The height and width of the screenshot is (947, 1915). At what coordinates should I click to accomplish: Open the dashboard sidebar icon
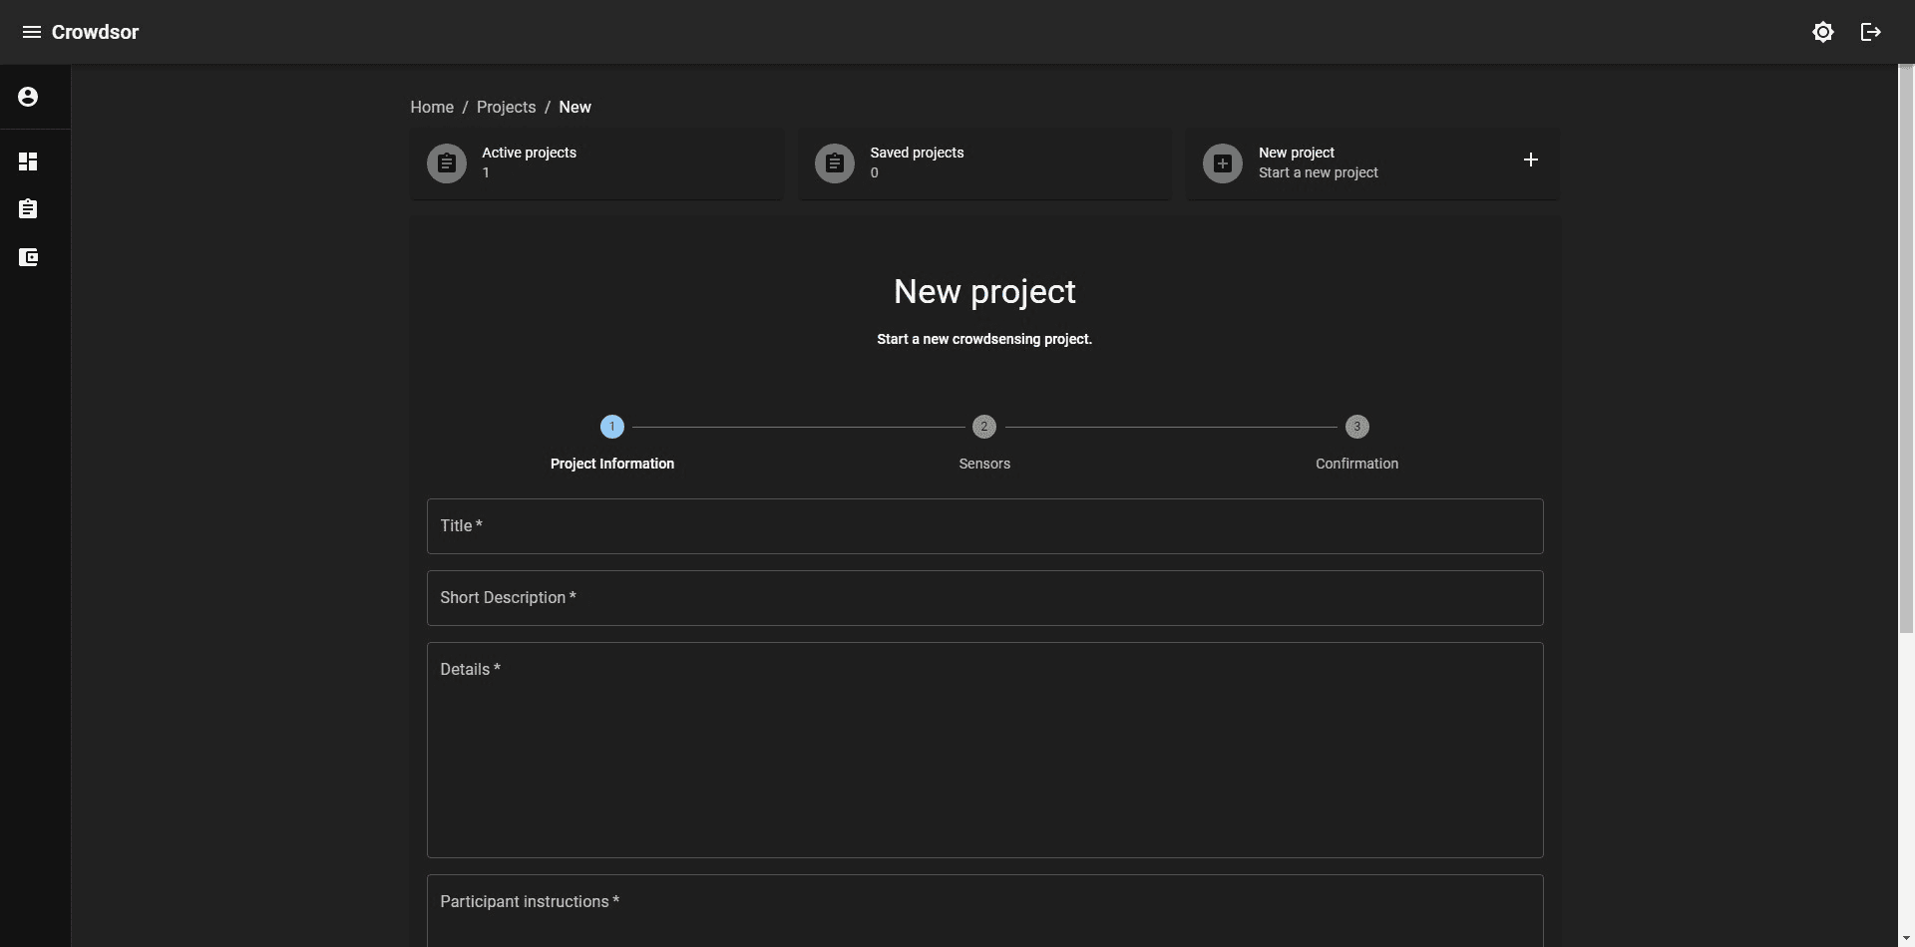tap(28, 161)
